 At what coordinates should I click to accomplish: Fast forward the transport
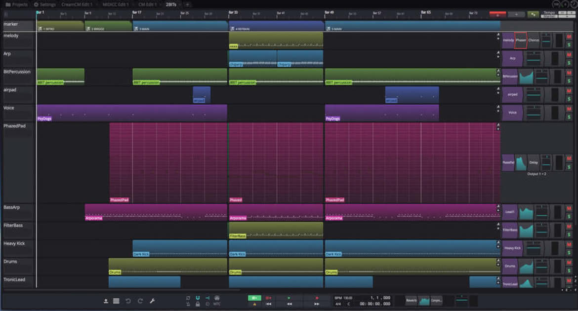317,304
